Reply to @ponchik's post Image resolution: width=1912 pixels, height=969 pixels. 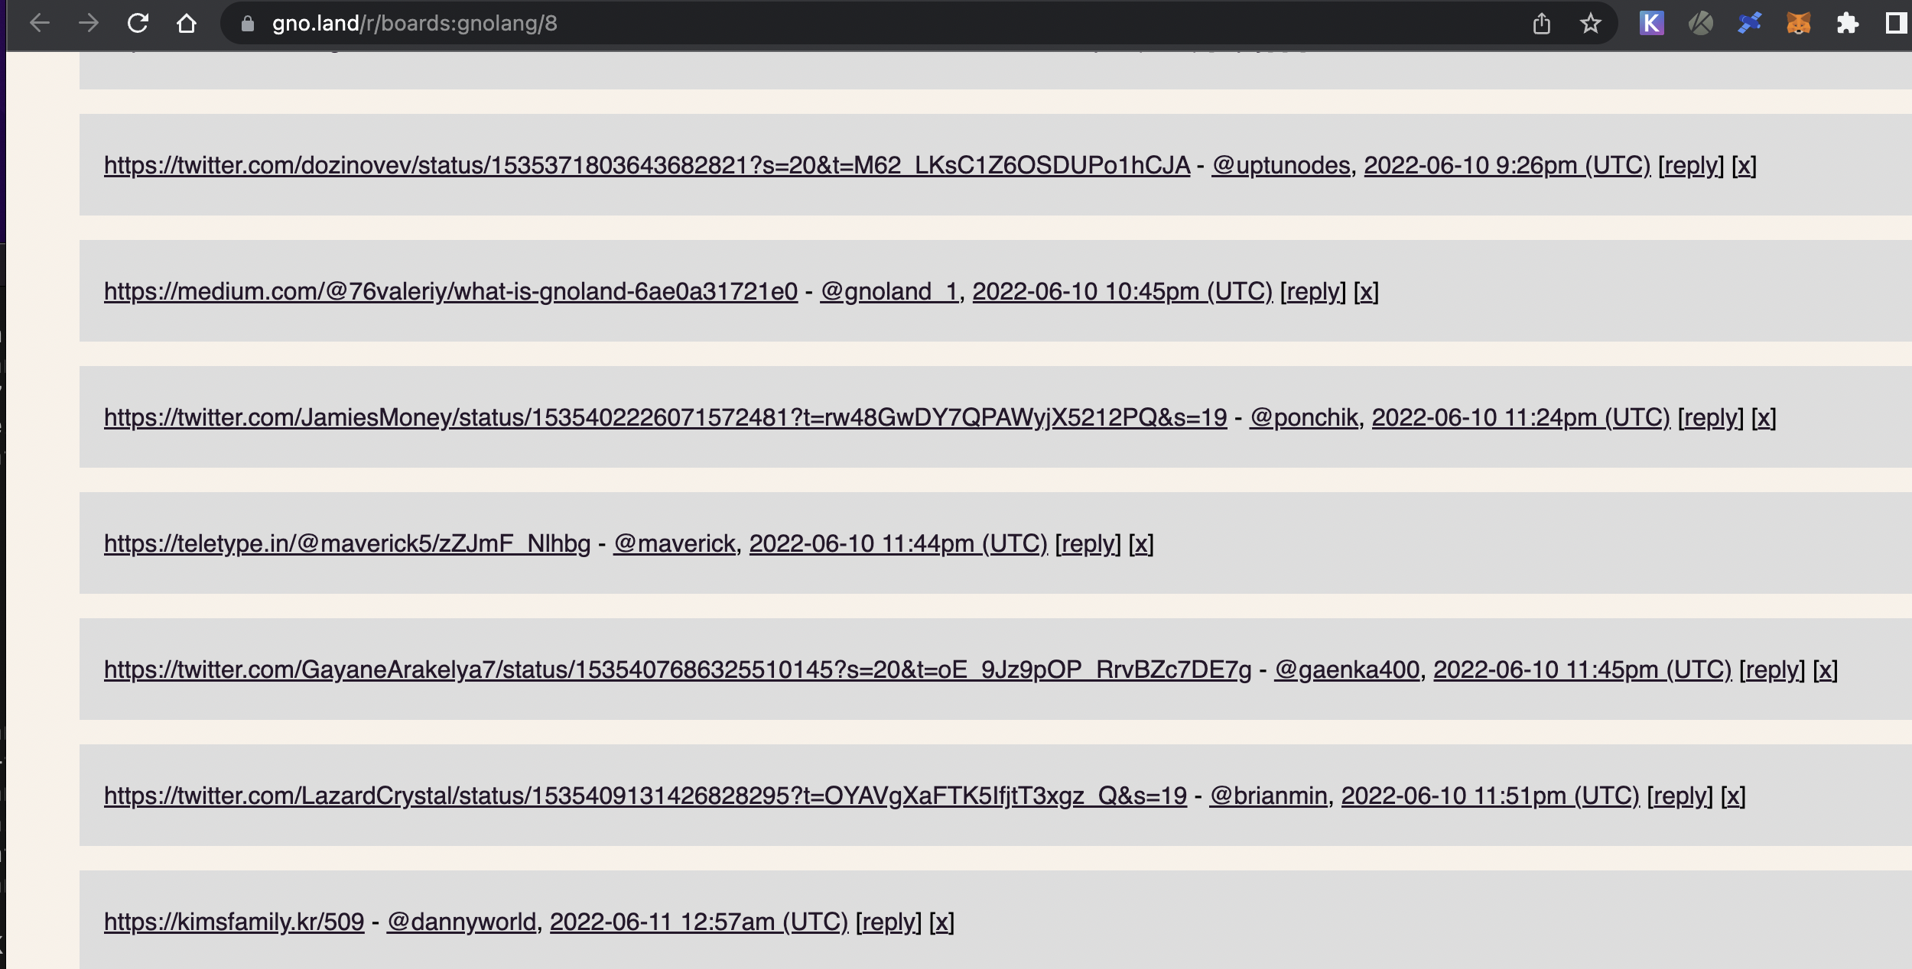tap(1710, 417)
